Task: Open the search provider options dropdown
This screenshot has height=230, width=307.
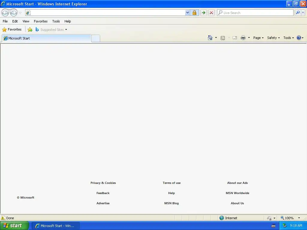Action: click(303, 13)
